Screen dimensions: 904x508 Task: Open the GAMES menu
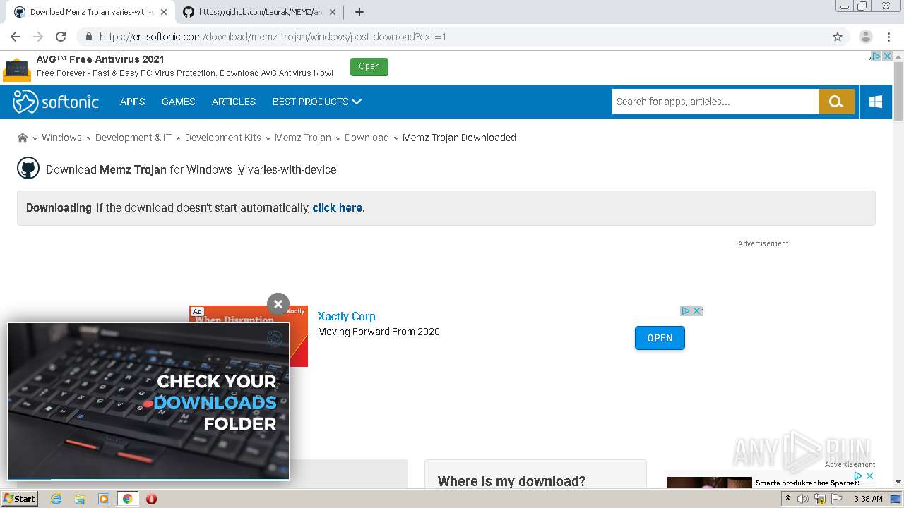pyautogui.click(x=178, y=102)
